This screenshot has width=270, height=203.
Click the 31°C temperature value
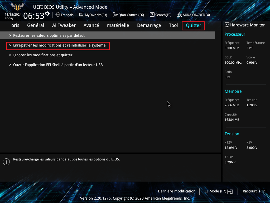click(x=250, y=48)
